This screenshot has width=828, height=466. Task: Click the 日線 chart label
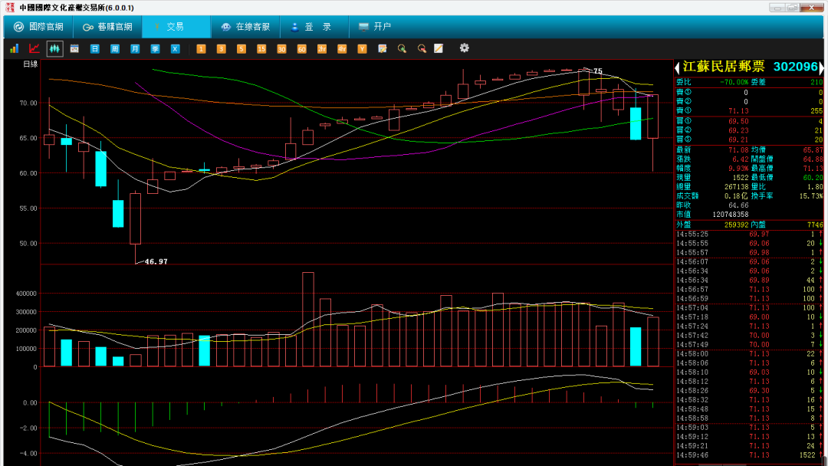(x=31, y=64)
